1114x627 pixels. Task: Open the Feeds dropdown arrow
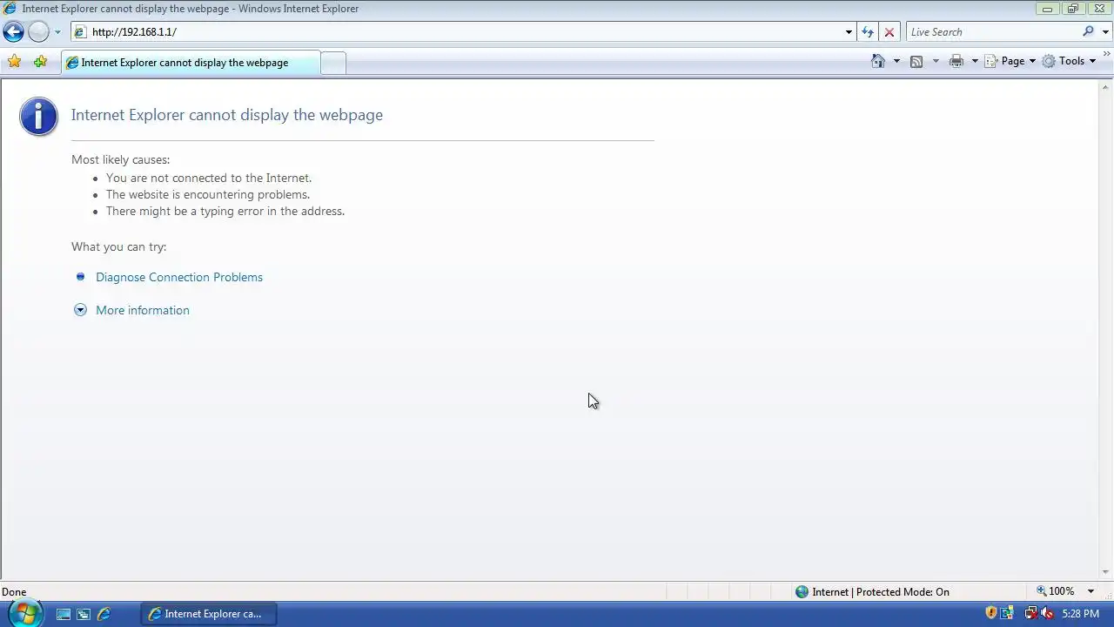936,61
